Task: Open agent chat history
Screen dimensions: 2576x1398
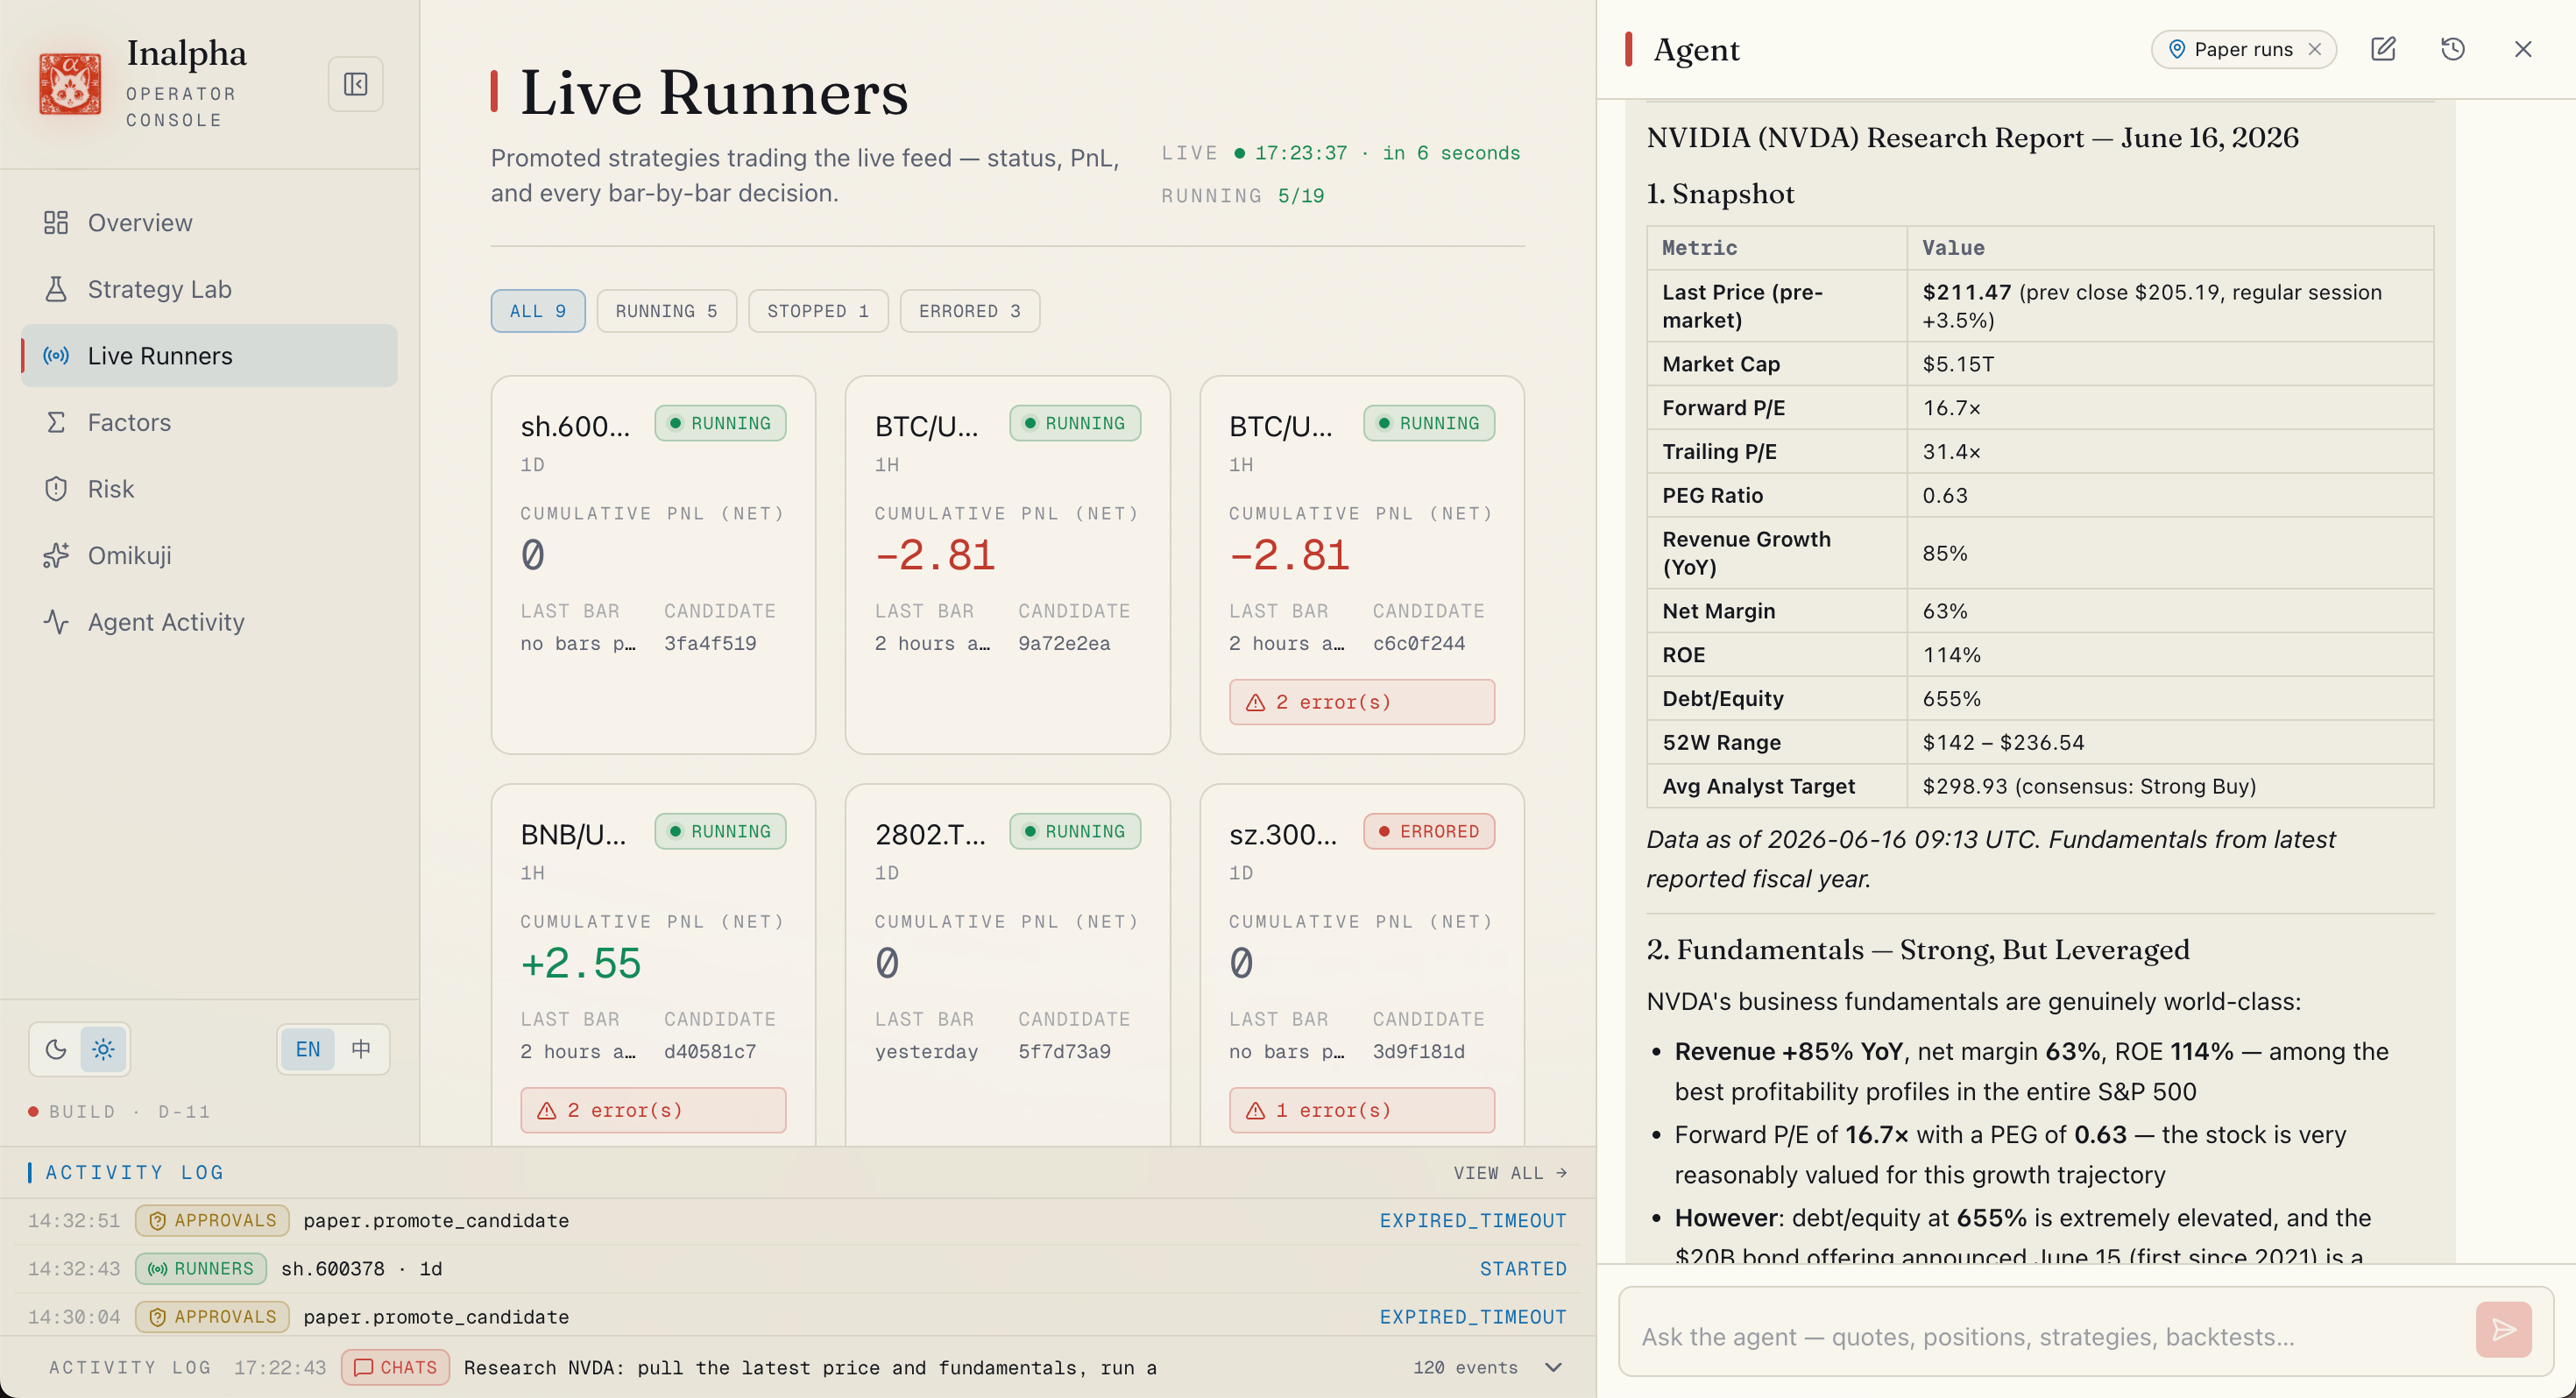Action: click(x=2453, y=49)
